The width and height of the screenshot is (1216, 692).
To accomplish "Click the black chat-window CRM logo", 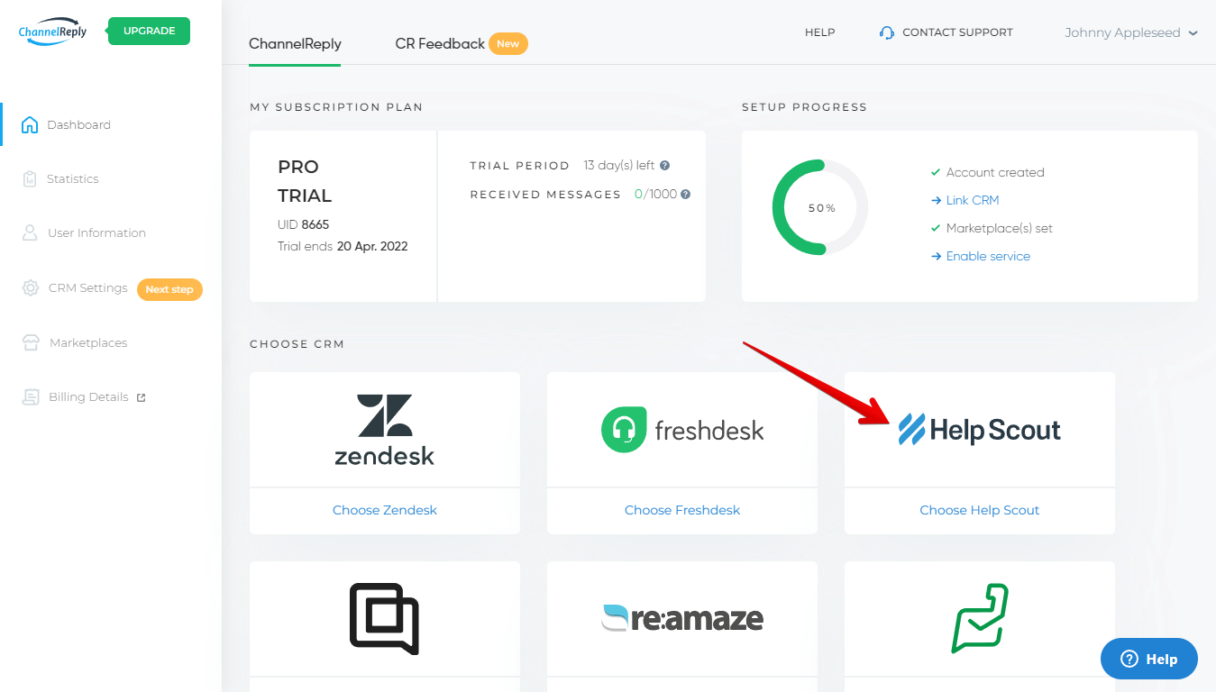I will pos(385,619).
